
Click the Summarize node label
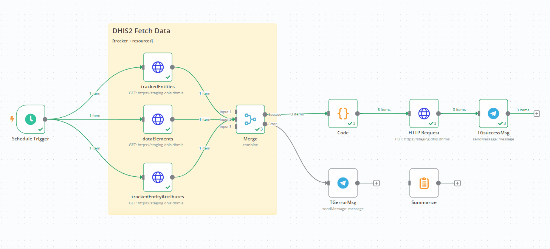click(x=424, y=202)
